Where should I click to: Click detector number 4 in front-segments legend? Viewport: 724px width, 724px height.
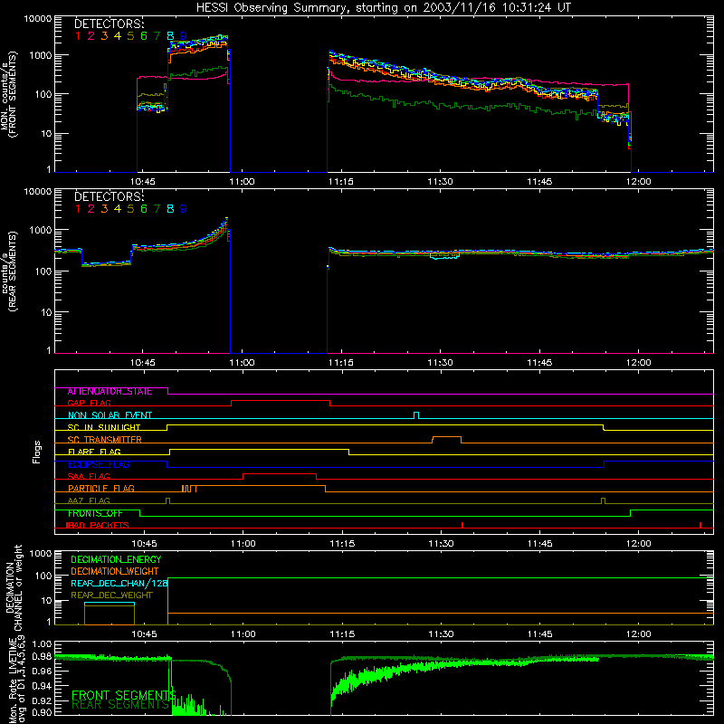[118, 36]
